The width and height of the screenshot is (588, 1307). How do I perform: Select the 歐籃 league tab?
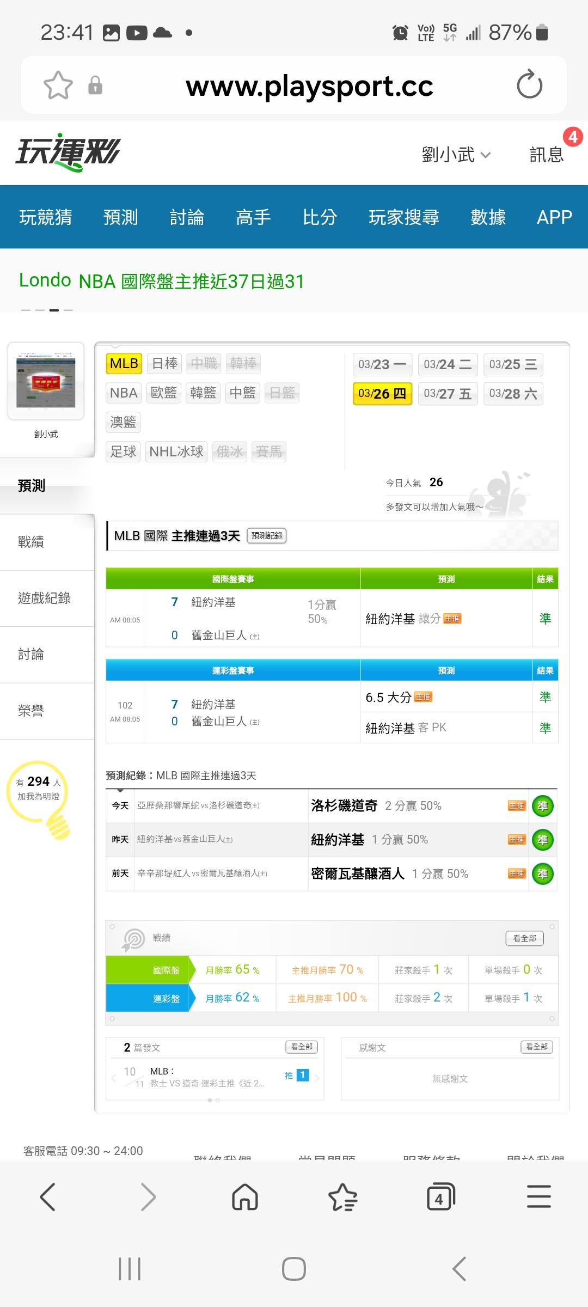[x=164, y=393]
